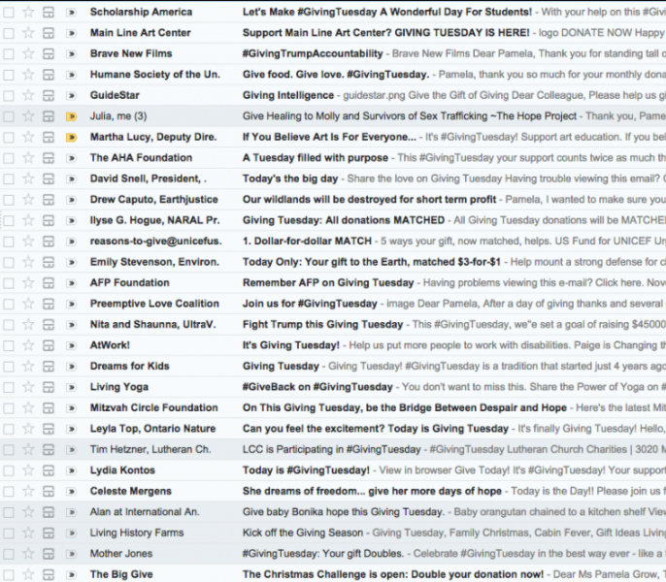Viewport: 666px width, 582px height.
Task: Click category tab icon for Emily Stevenson email
Action: click(x=49, y=262)
